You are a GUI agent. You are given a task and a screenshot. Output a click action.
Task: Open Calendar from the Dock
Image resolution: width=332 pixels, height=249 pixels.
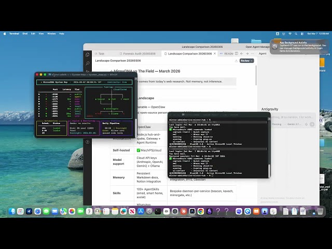point(89,211)
